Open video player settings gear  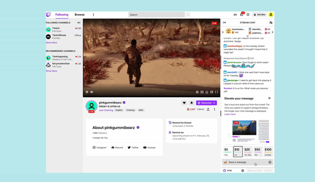(x=197, y=92)
